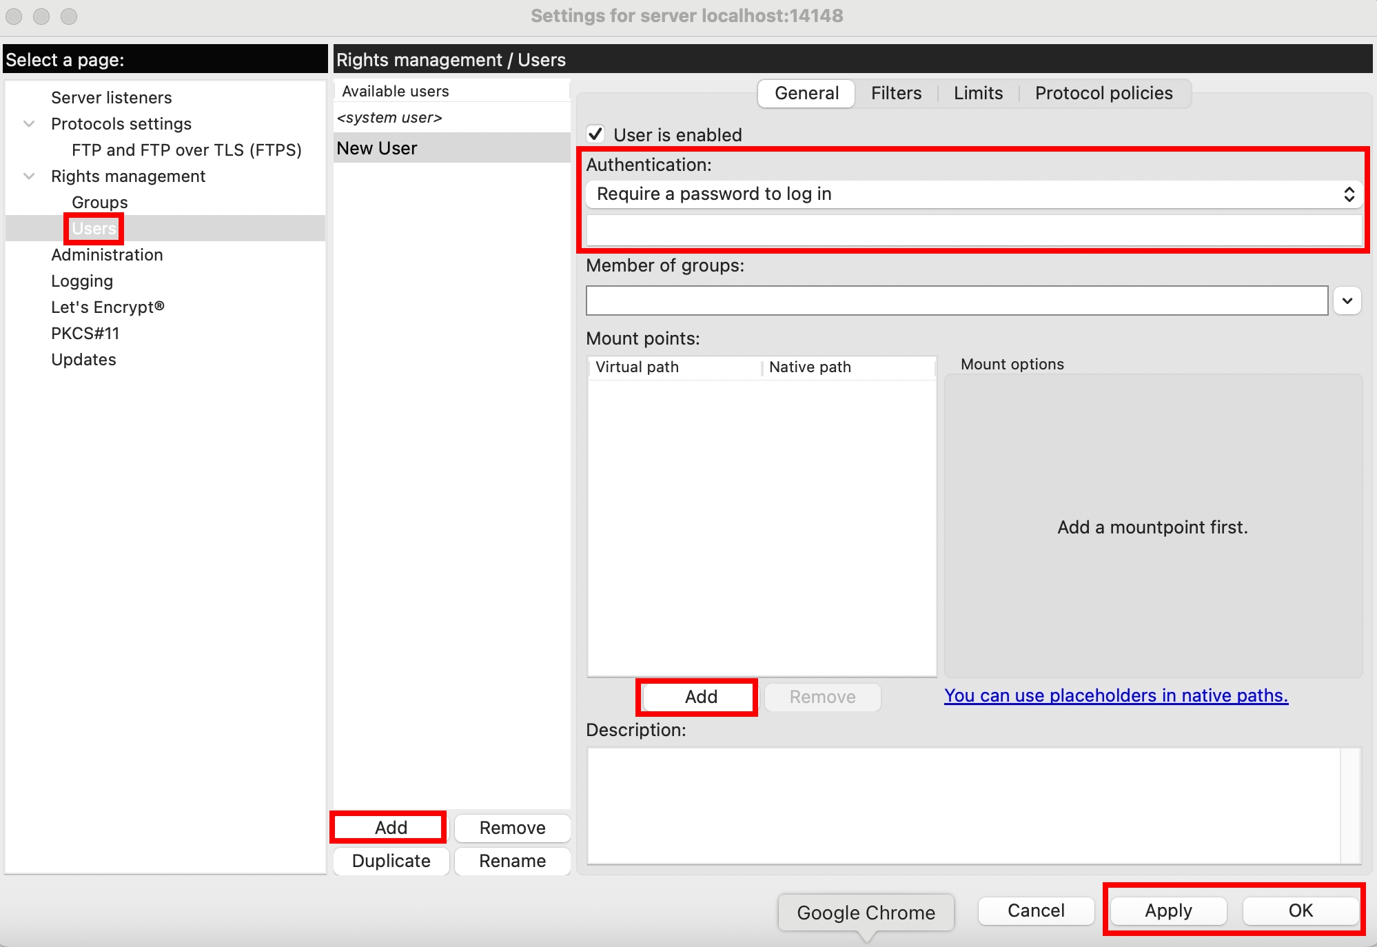Viewport: 1377px width, 947px height.
Task: Switch to the Limits tab
Action: pos(978,93)
